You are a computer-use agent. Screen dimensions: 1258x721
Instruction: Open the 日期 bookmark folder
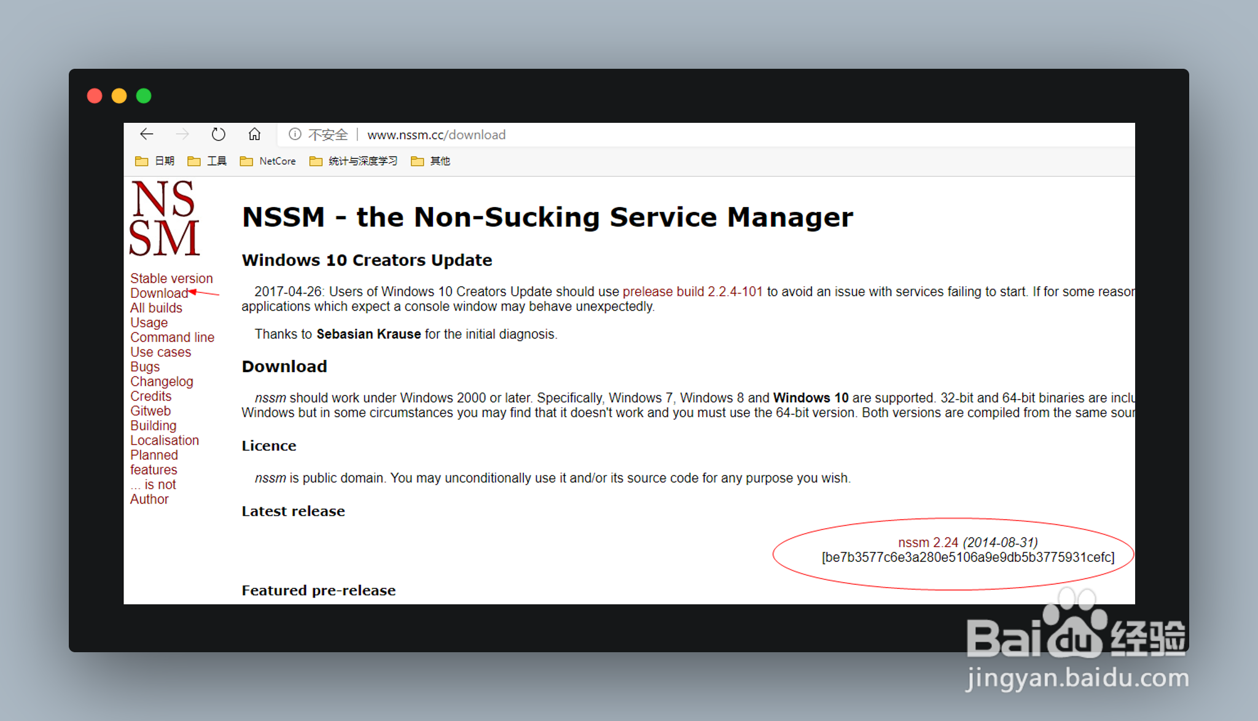tap(155, 161)
